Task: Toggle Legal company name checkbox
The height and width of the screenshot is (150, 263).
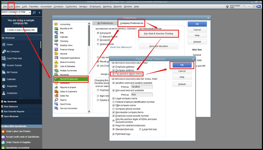Action: (x=114, y=99)
